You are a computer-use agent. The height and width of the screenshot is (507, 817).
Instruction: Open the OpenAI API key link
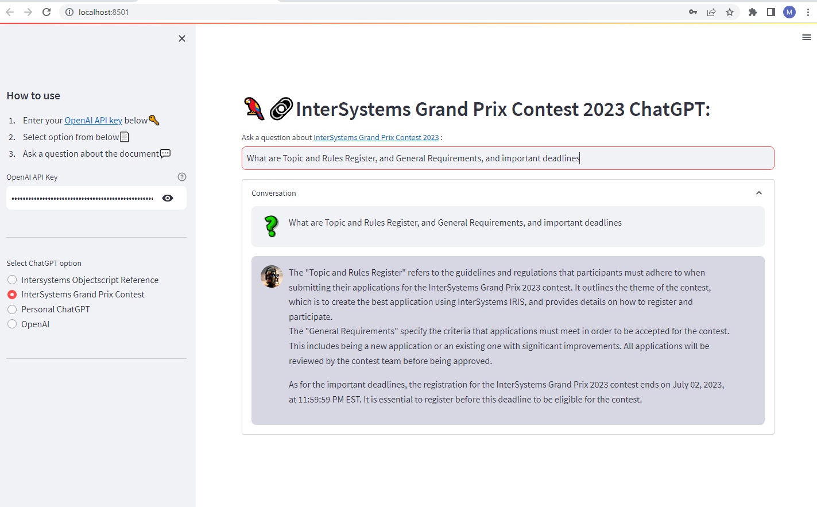93,121
